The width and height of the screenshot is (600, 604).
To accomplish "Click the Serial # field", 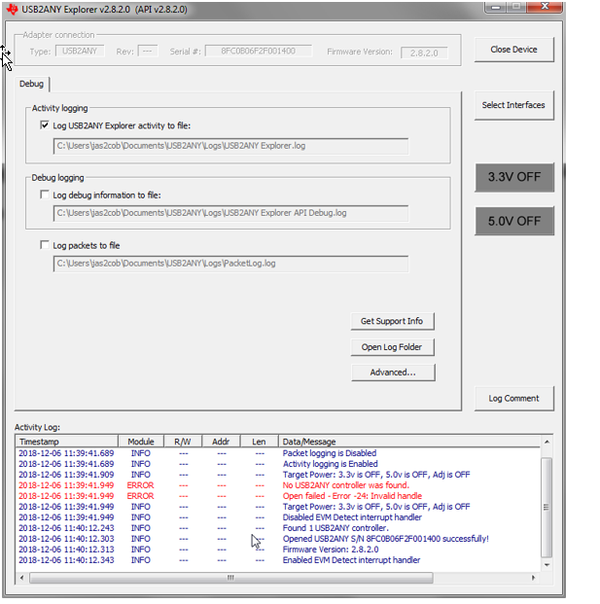I will 259,51.
